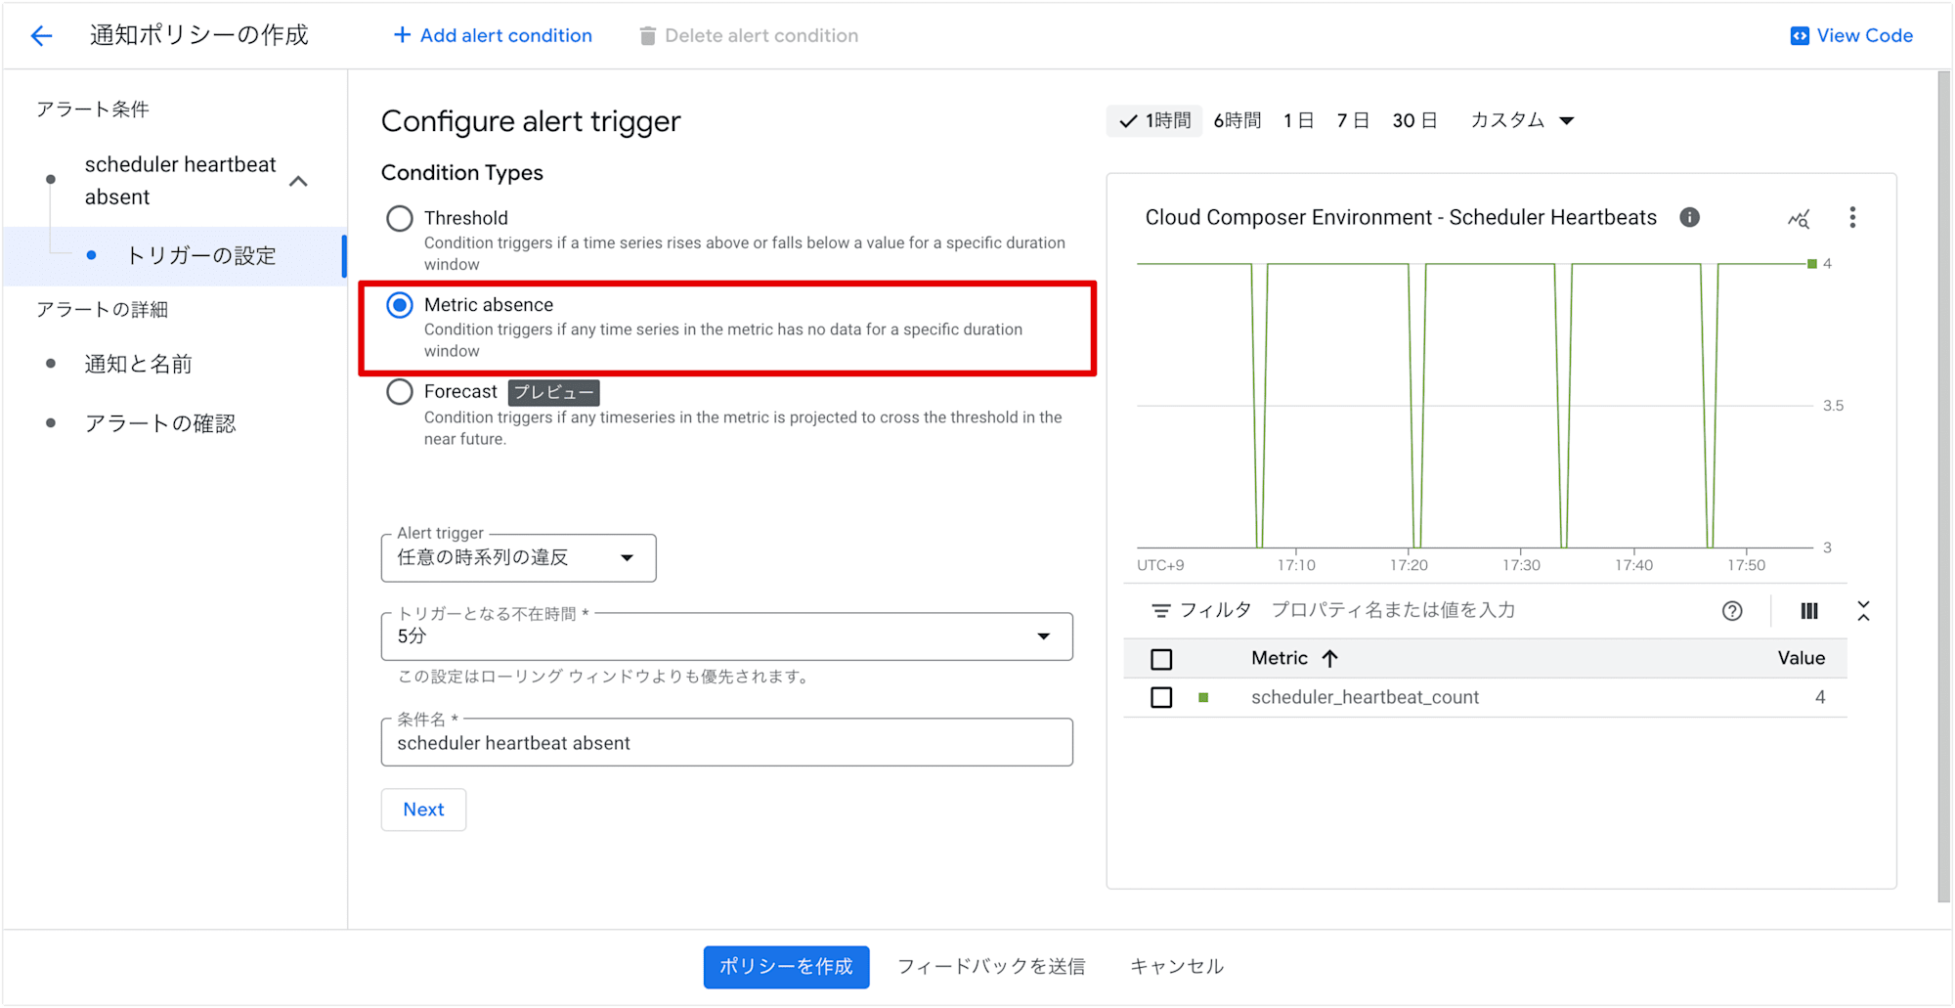Click the Value column header
This screenshot has width=1955, height=1008.
[x=1801, y=658]
